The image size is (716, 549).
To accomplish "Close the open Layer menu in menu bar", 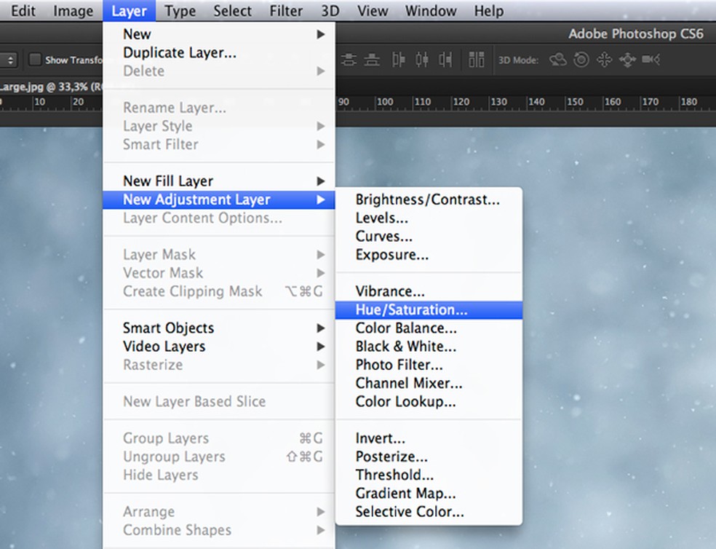I will (x=130, y=10).
